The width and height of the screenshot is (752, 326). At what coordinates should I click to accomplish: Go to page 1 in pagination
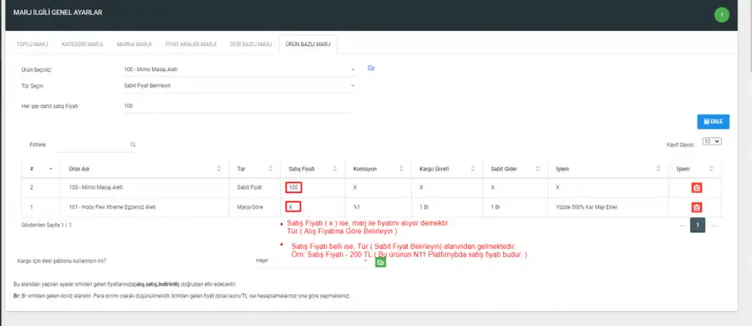click(698, 225)
